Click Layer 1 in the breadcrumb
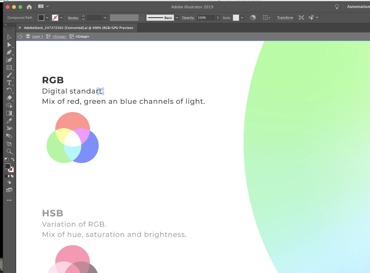The height and width of the screenshot is (273, 370). pyautogui.click(x=38, y=37)
